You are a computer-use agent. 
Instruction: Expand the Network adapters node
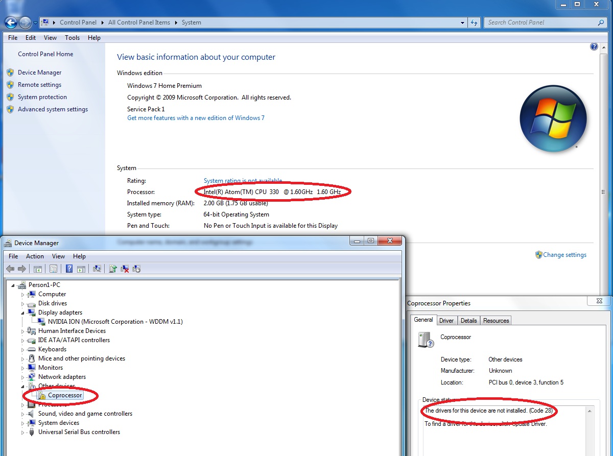tap(22, 377)
